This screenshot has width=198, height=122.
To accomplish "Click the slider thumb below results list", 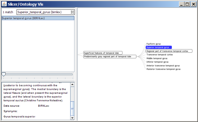I will 4,74.
